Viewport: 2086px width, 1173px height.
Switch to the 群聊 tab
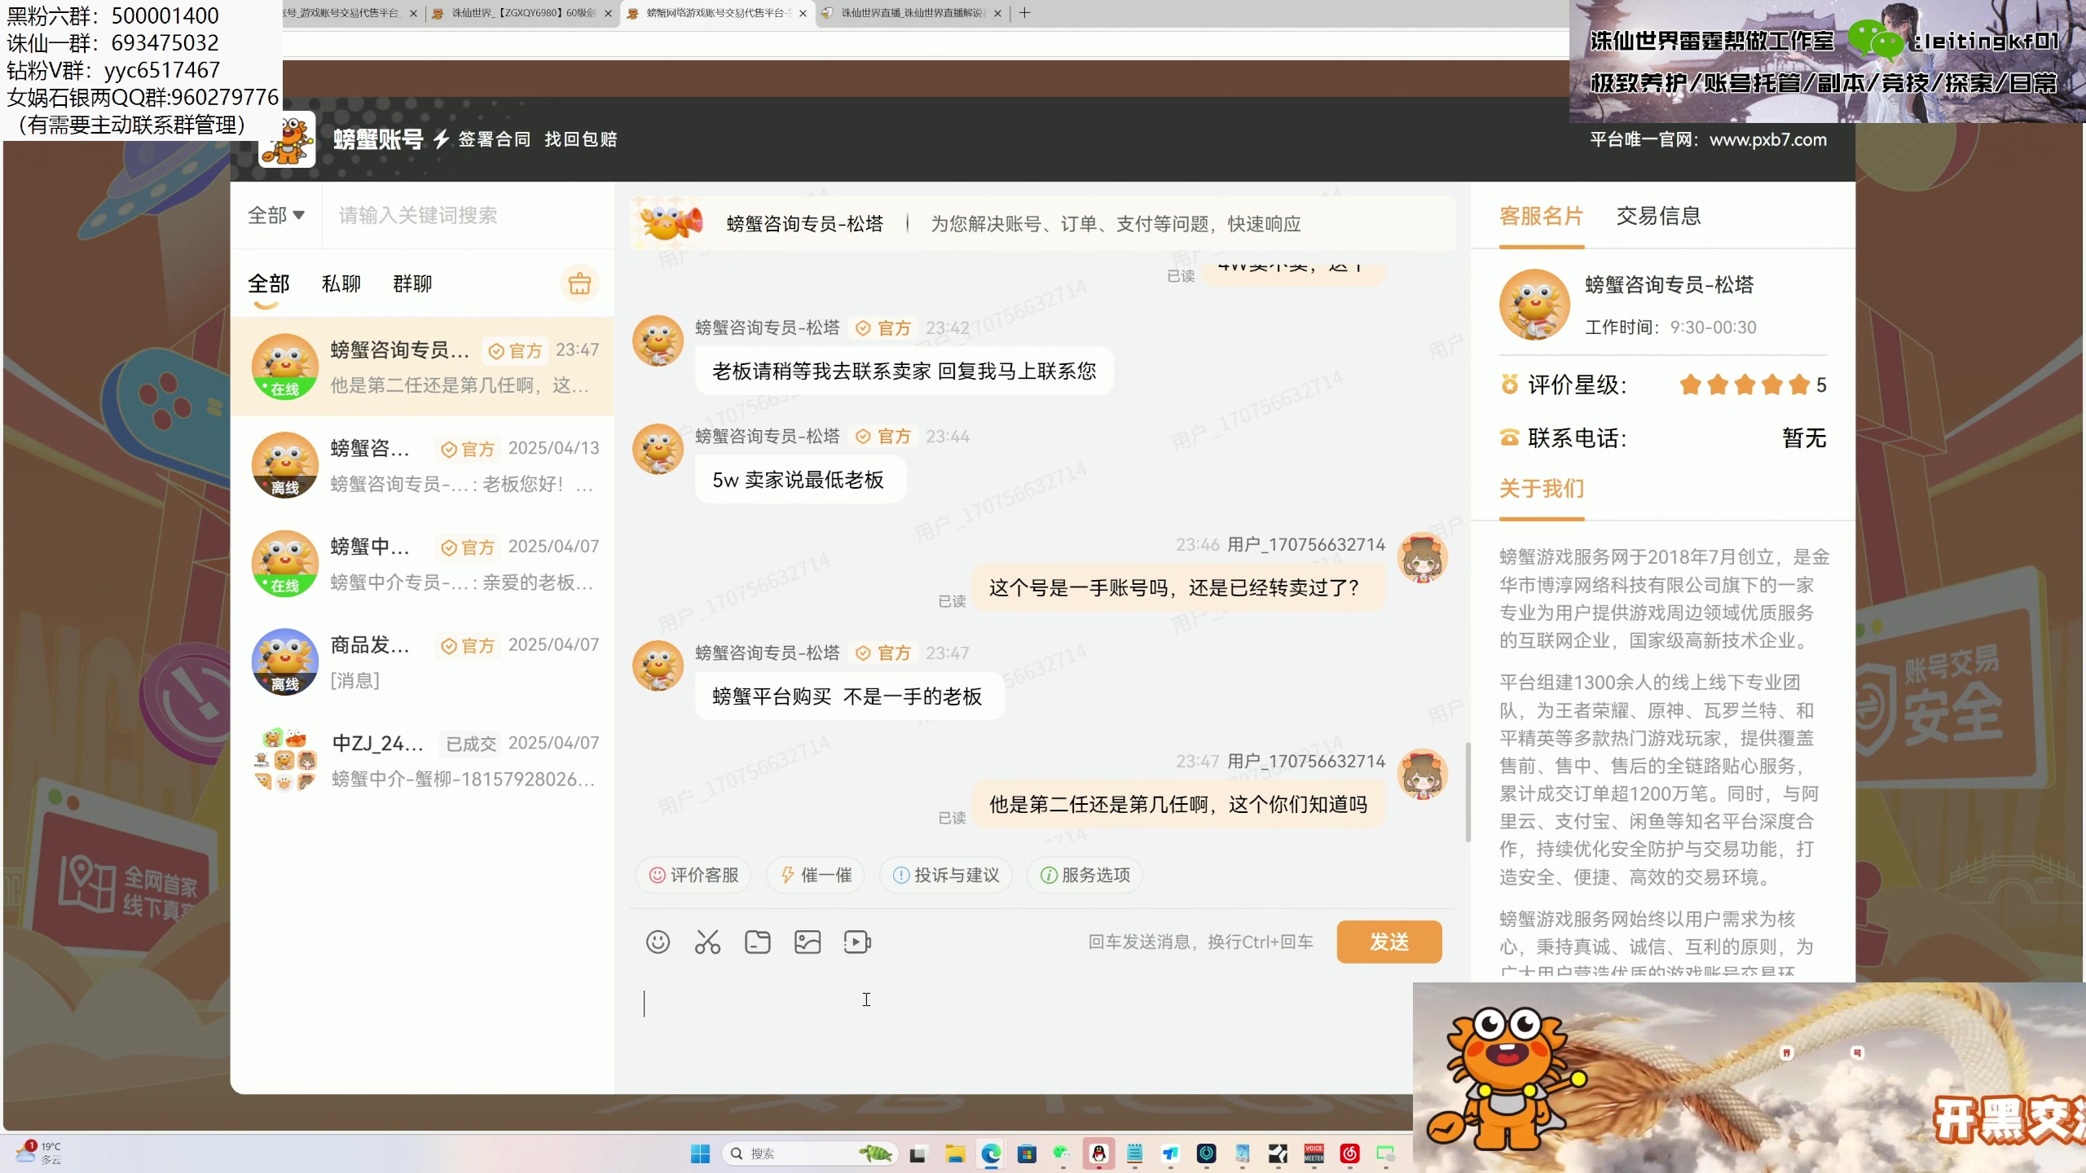pos(412,283)
